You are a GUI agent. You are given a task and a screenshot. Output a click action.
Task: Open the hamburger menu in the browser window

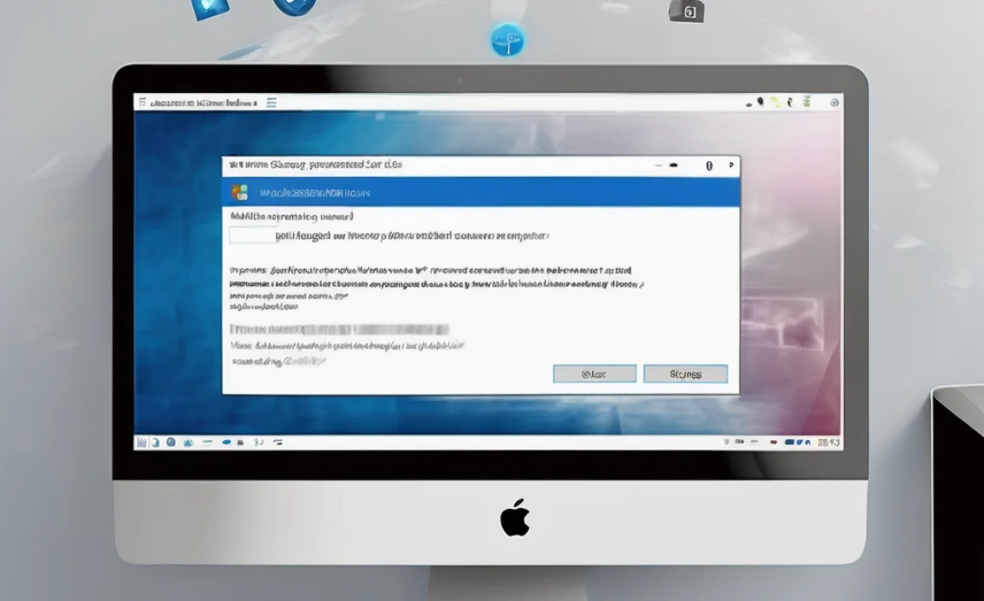pos(272,102)
